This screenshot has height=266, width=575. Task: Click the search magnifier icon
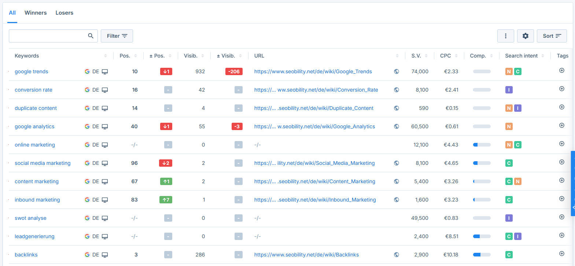click(x=91, y=36)
